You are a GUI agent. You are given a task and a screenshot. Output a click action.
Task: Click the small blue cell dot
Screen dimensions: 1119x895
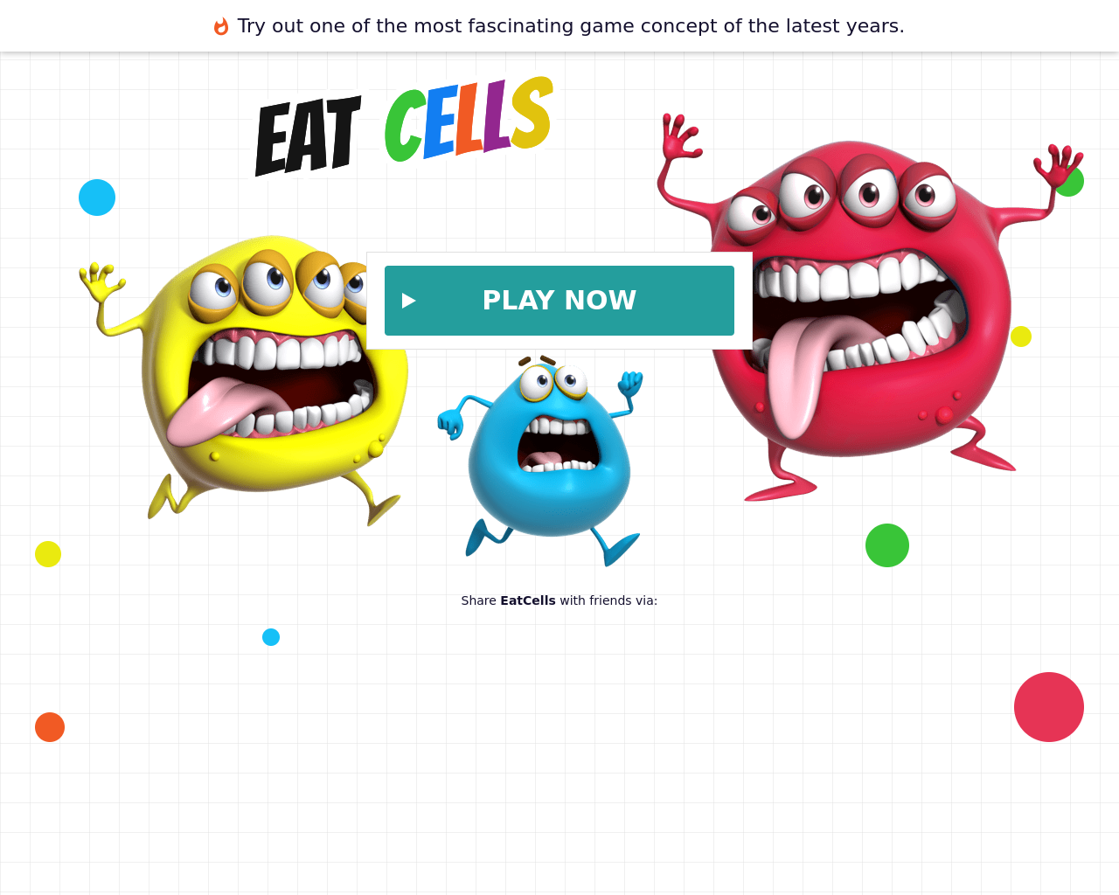pos(271,637)
